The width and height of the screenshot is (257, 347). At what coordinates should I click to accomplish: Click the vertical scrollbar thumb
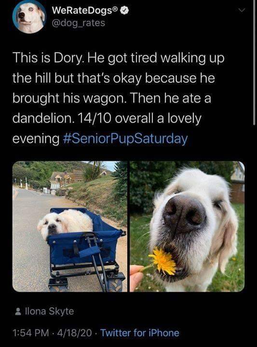coord(254,63)
